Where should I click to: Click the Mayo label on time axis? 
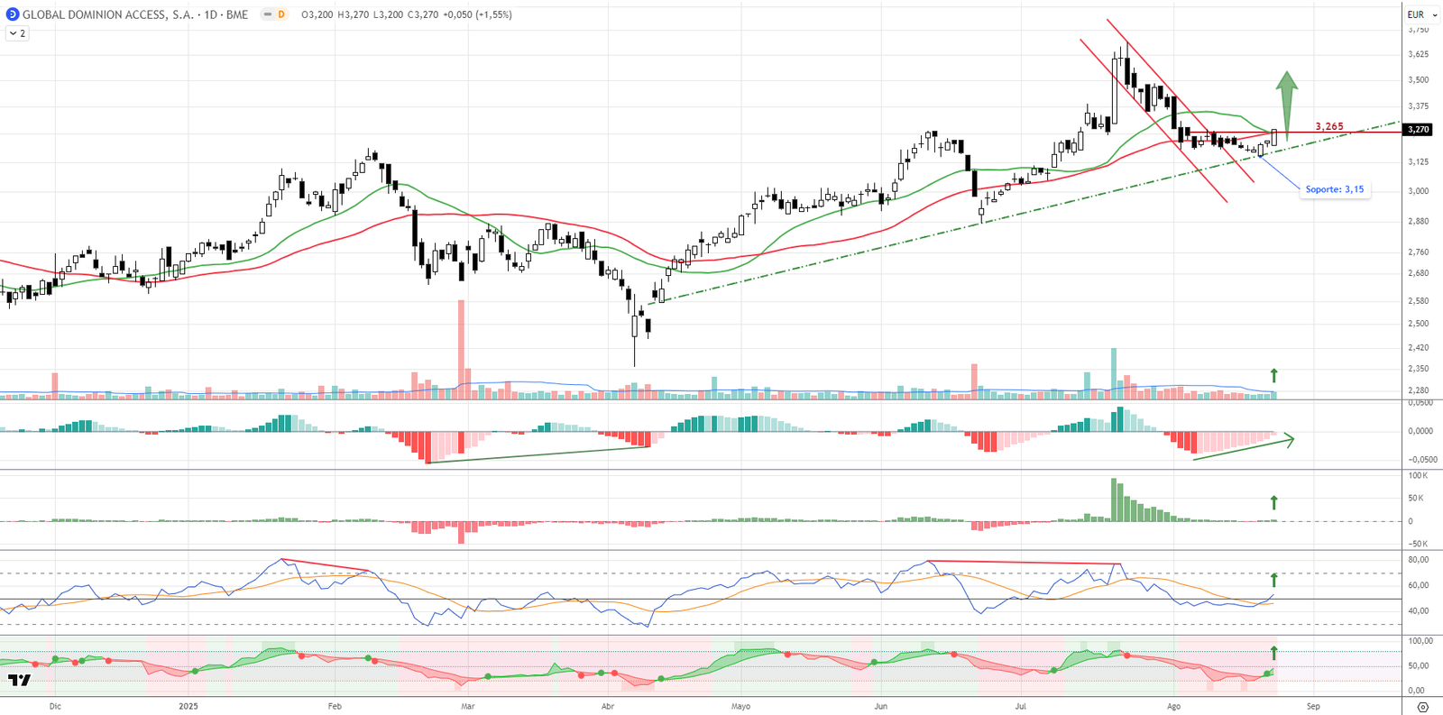click(x=740, y=706)
